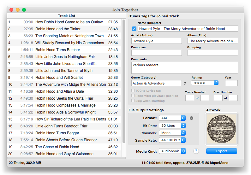
Task: Select track 'Robin Hood and Allan a Dale'
Action: pos(64,91)
